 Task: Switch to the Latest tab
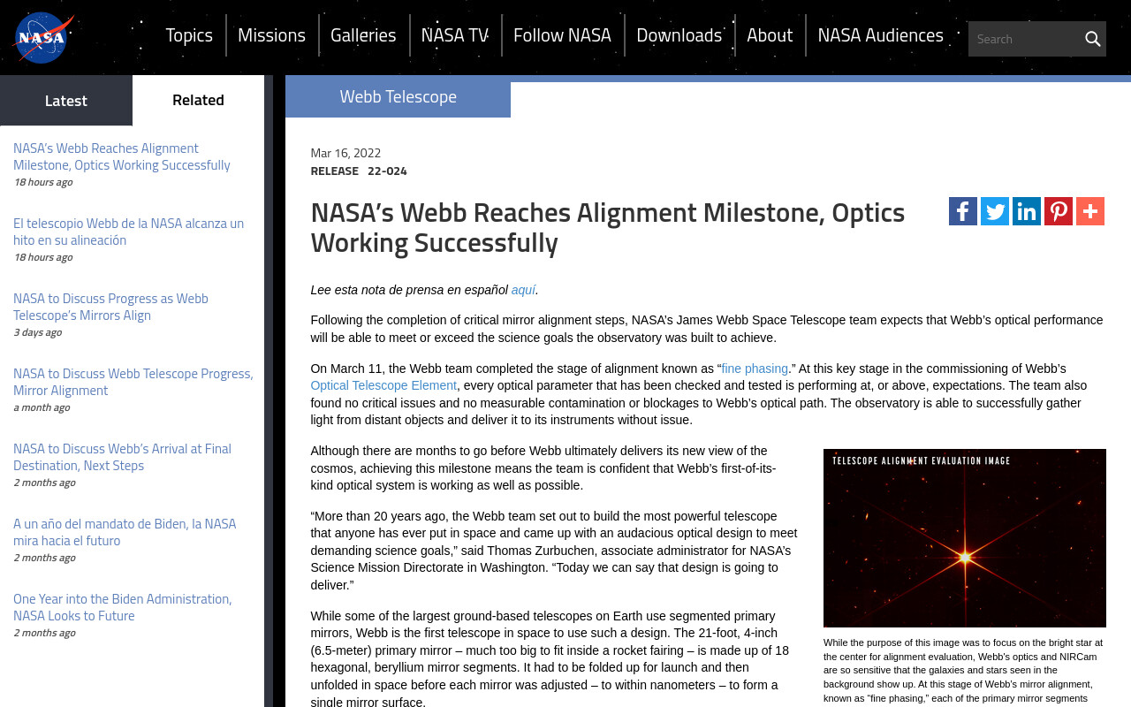66,101
